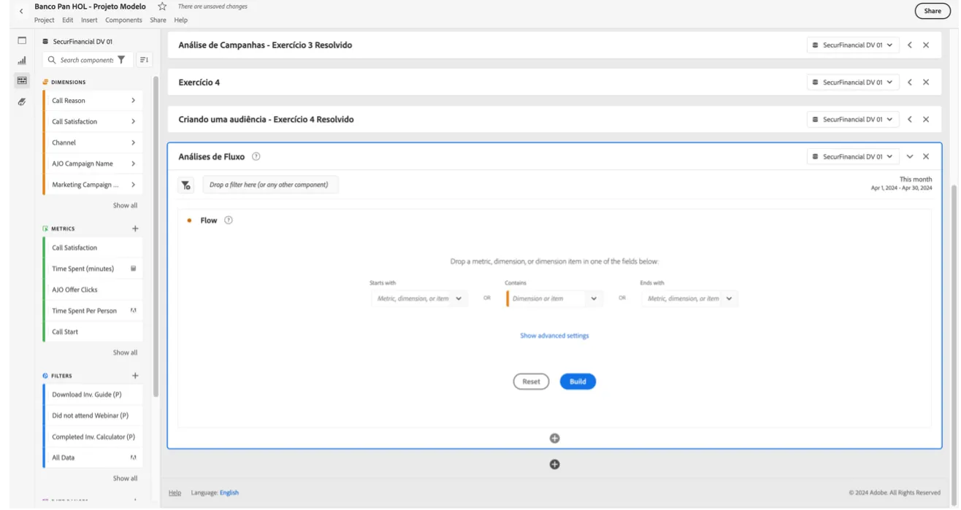Star the Banco Pan HOL project as favorite
Viewport: 961px width, 510px height.
162,7
